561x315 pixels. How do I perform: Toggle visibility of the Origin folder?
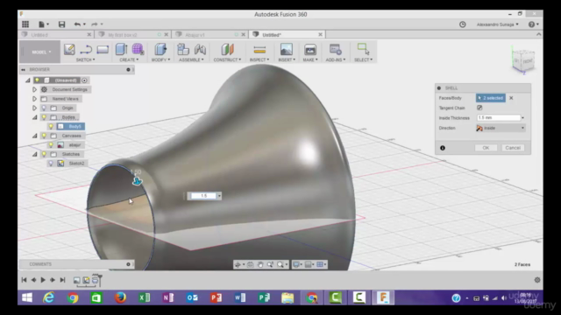pos(44,108)
